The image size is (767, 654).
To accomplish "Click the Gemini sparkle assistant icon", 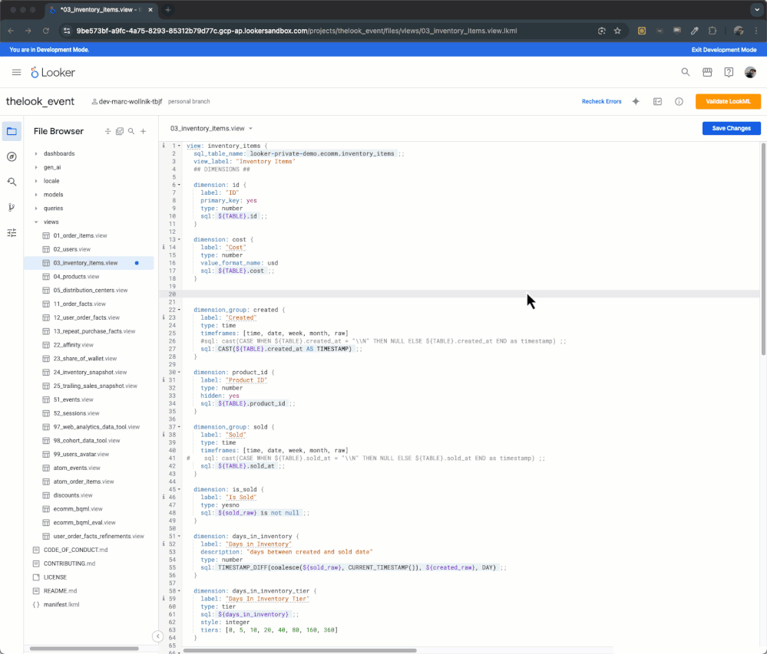I will coord(636,102).
